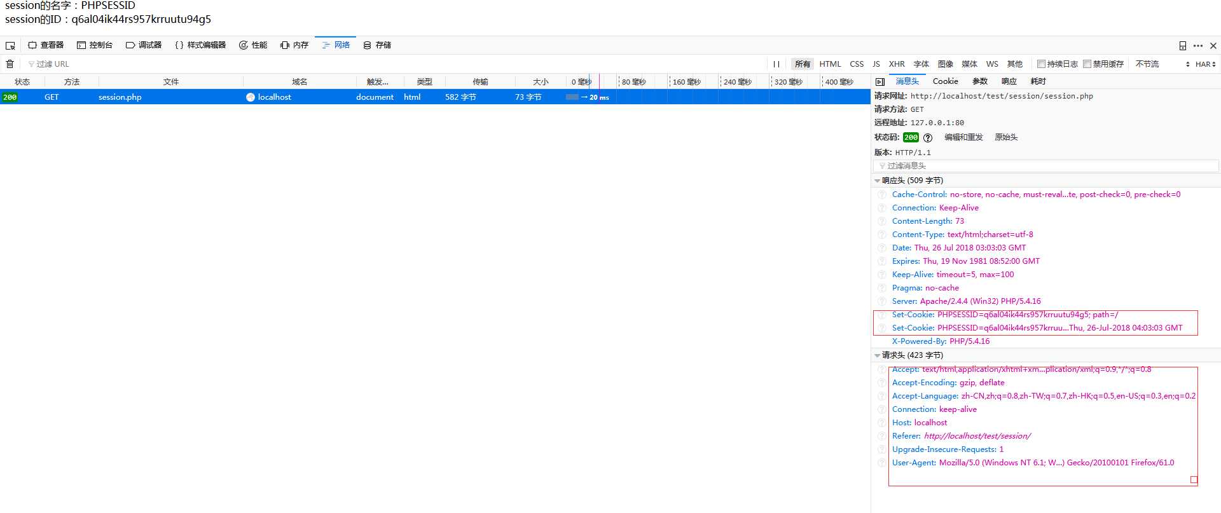Open the 耗时 timings details tab
1221x513 pixels.
[1038, 81]
